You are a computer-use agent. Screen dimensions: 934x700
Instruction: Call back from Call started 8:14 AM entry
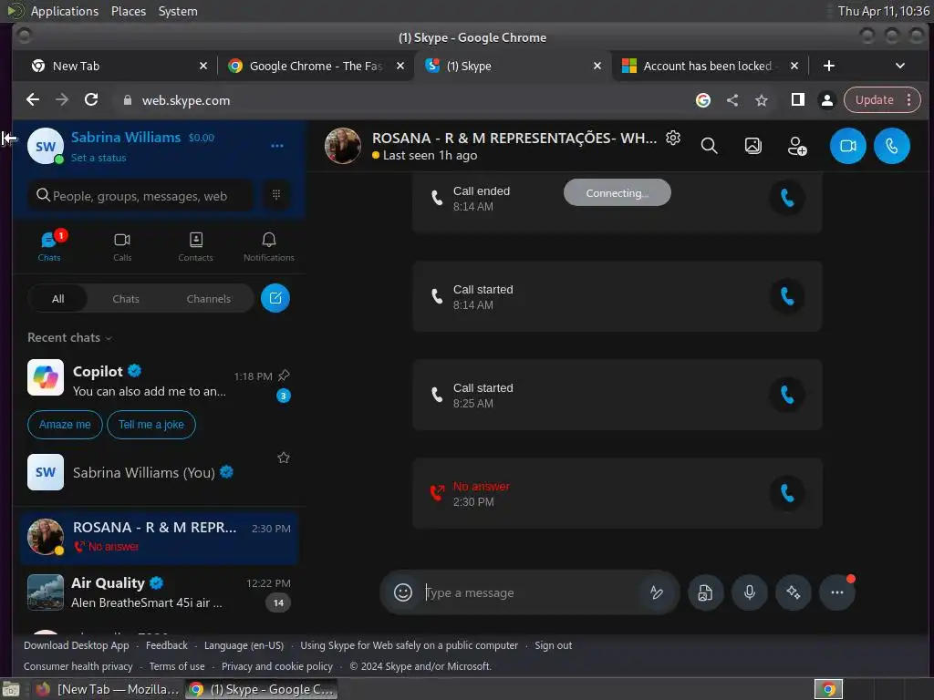point(787,296)
